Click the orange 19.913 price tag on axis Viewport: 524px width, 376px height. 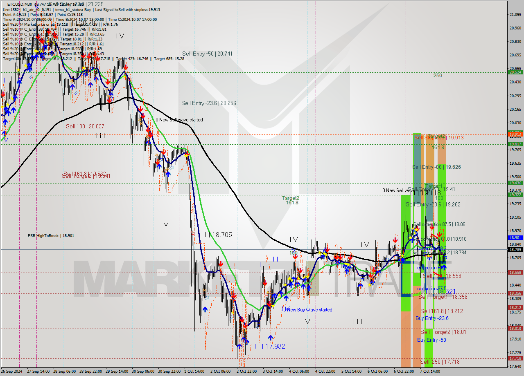(515, 134)
